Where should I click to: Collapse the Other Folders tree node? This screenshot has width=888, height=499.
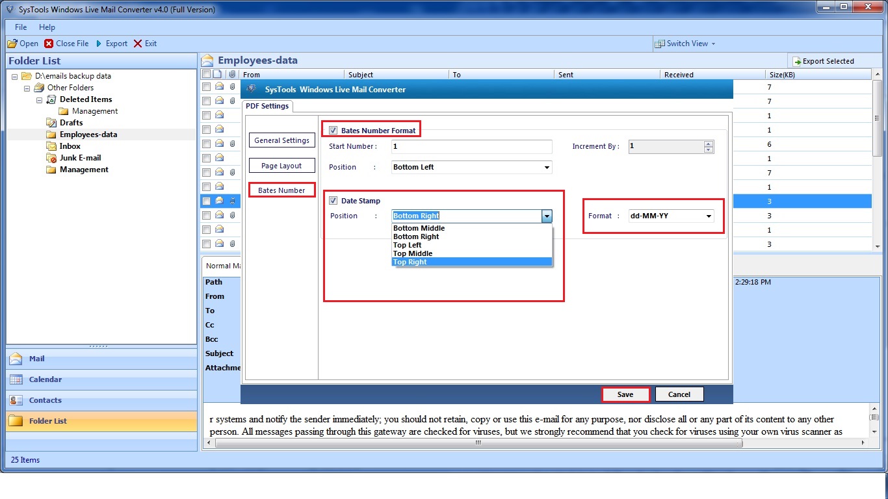[27, 88]
